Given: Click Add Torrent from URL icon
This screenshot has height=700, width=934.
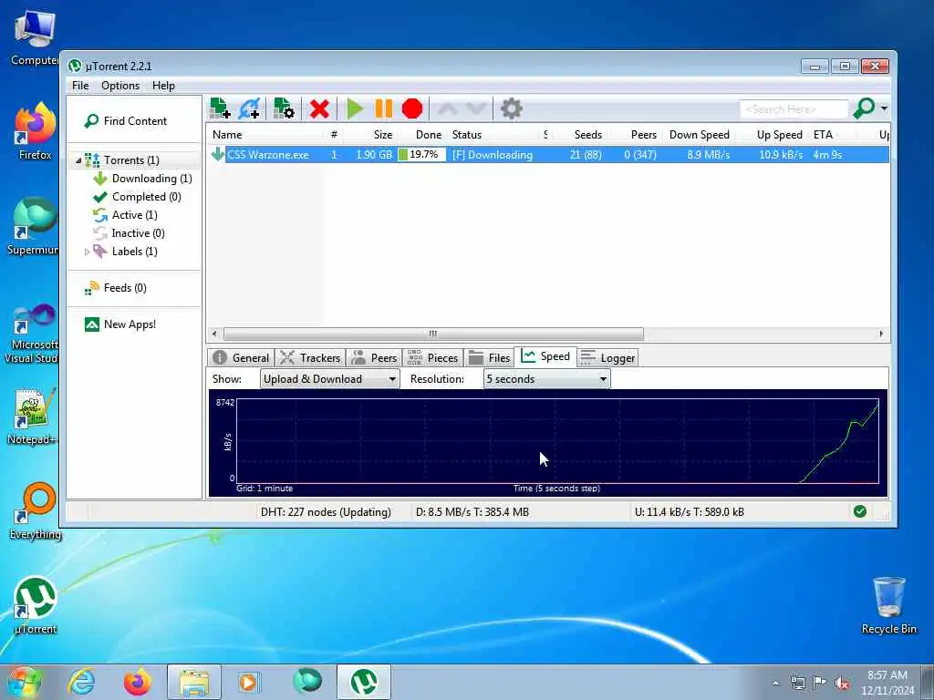Looking at the screenshot, I should pyautogui.click(x=250, y=108).
